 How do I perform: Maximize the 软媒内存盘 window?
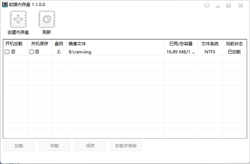point(229,5)
